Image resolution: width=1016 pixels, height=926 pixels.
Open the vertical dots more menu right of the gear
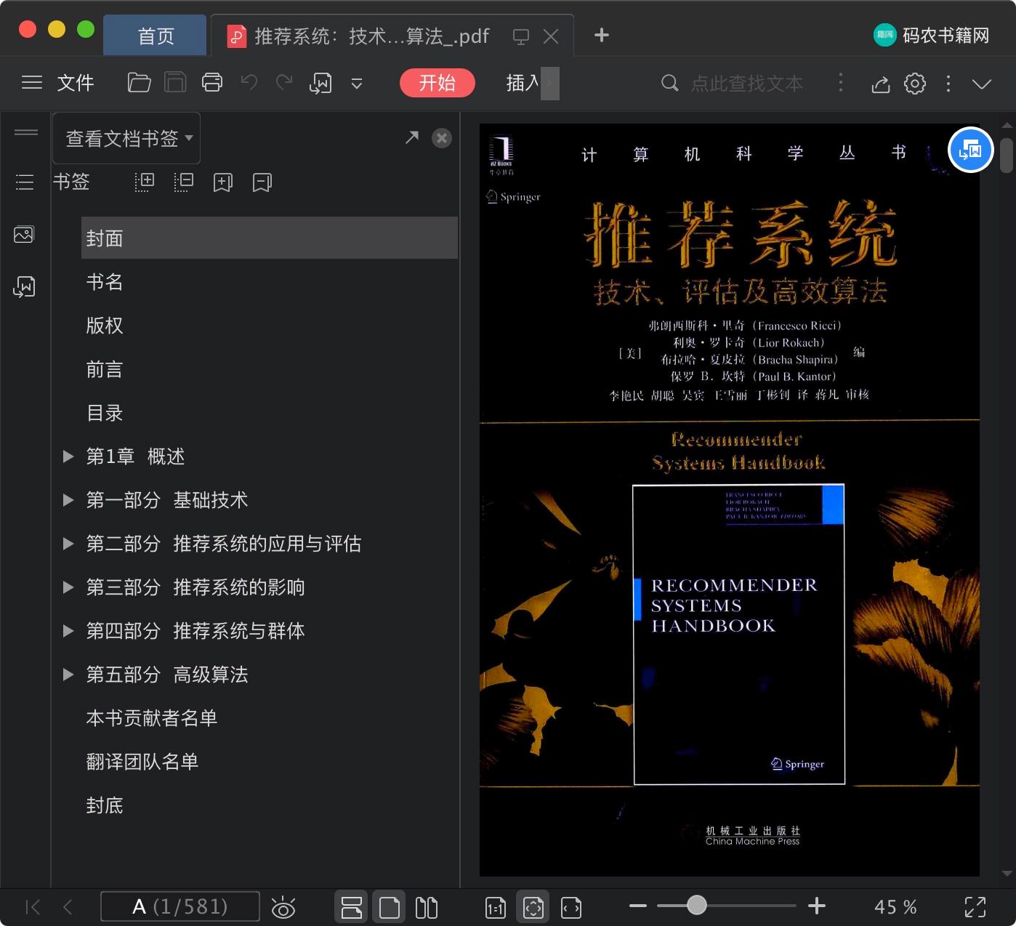[x=948, y=84]
